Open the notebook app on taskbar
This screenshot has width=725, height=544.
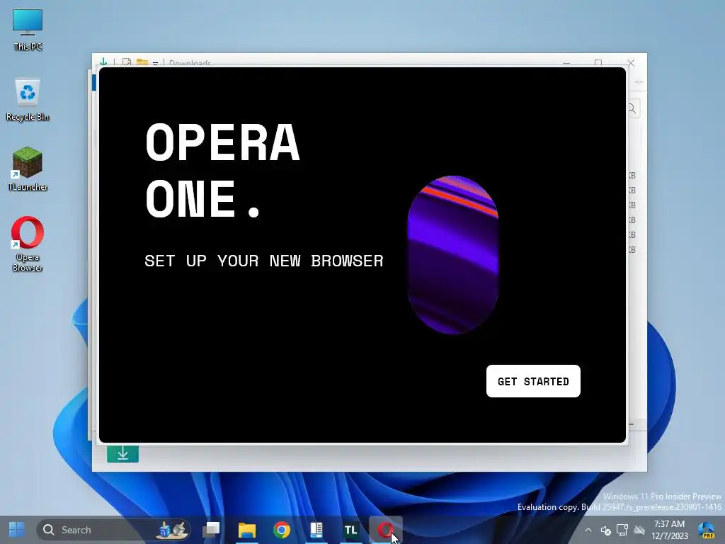coord(316,530)
